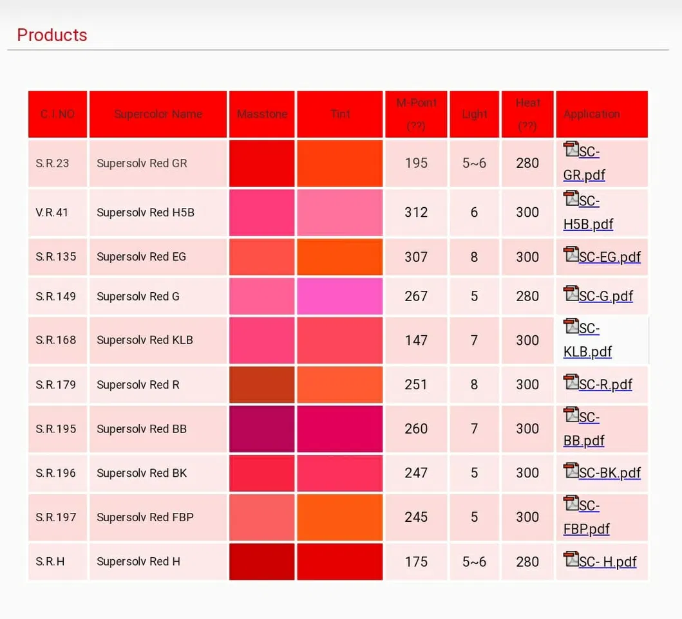The width and height of the screenshot is (682, 619).
Task: Click the PDF icon beside SC-G.pdf
Action: point(571,293)
